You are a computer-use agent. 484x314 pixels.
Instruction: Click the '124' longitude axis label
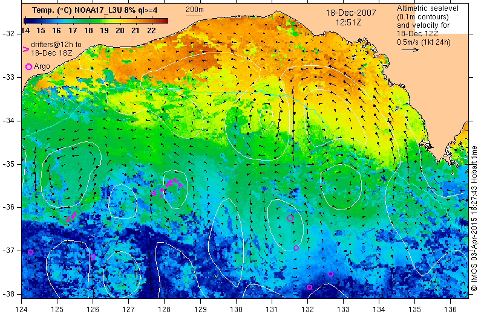pyautogui.click(x=22, y=309)
